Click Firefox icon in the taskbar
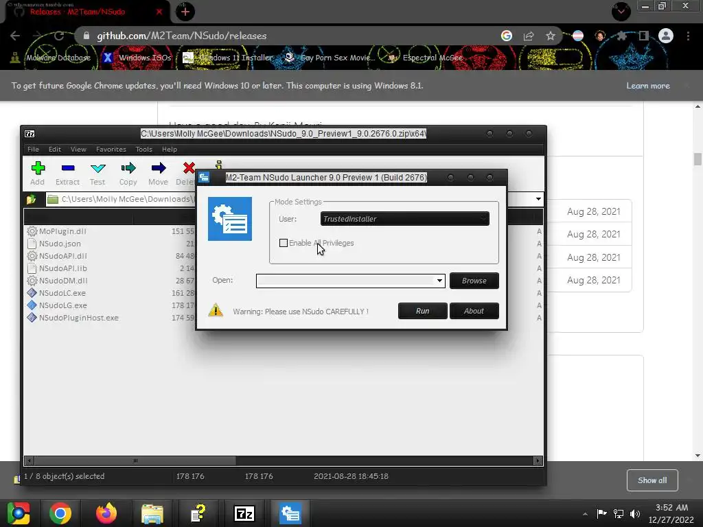The height and width of the screenshot is (527, 703). coord(106,513)
